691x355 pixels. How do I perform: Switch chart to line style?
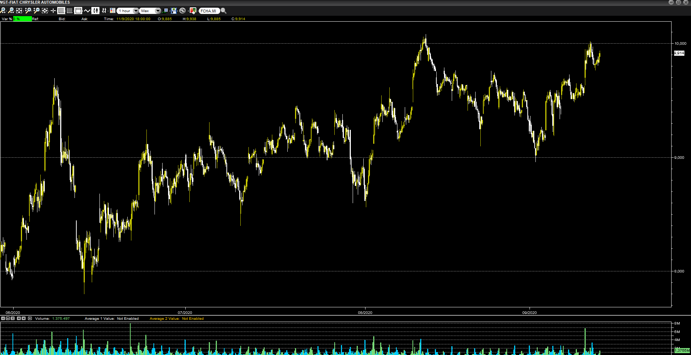tap(87, 11)
